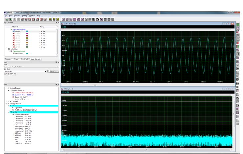Toggle the AI-Ch0 channel enable icon

pyautogui.click(x=14, y=31)
